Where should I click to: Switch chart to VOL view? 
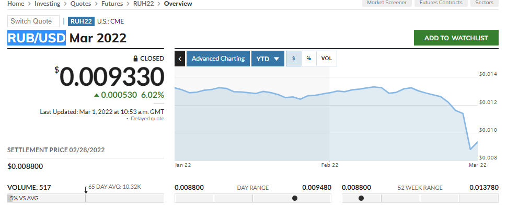coord(326,59)
